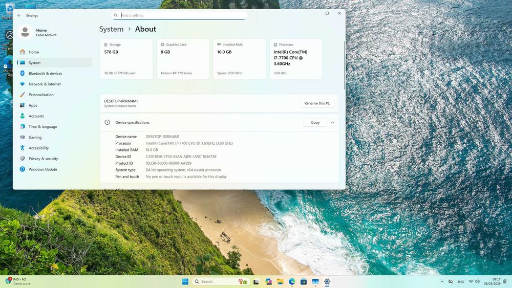Screen dimensions: 512x288
Task: Open File Explorer from the taskbar
Action: pos(280,281)
